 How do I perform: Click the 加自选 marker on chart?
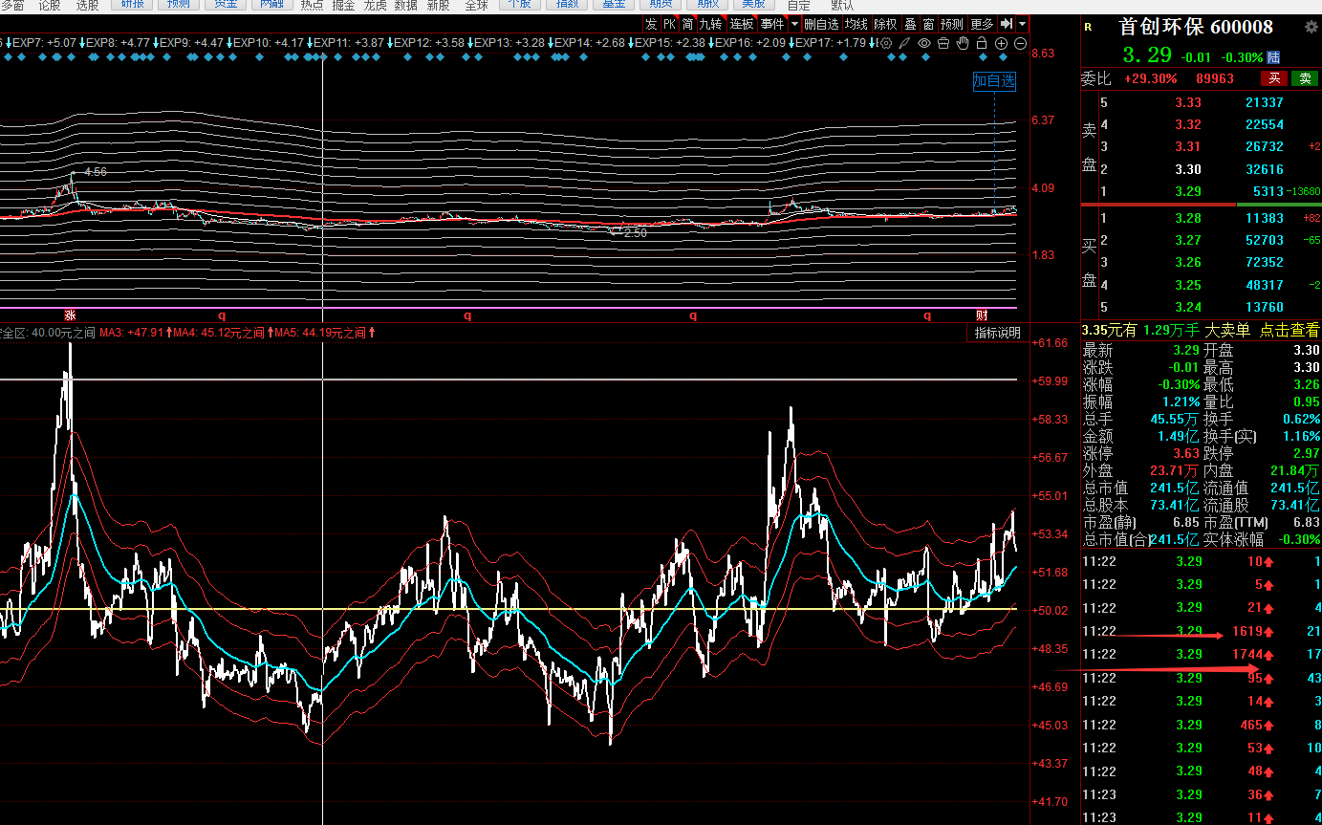click(994, 81)
